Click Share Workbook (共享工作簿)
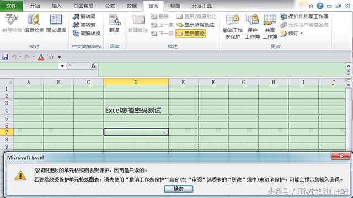Viewport: 353px width, 198px height. (270, 26)
